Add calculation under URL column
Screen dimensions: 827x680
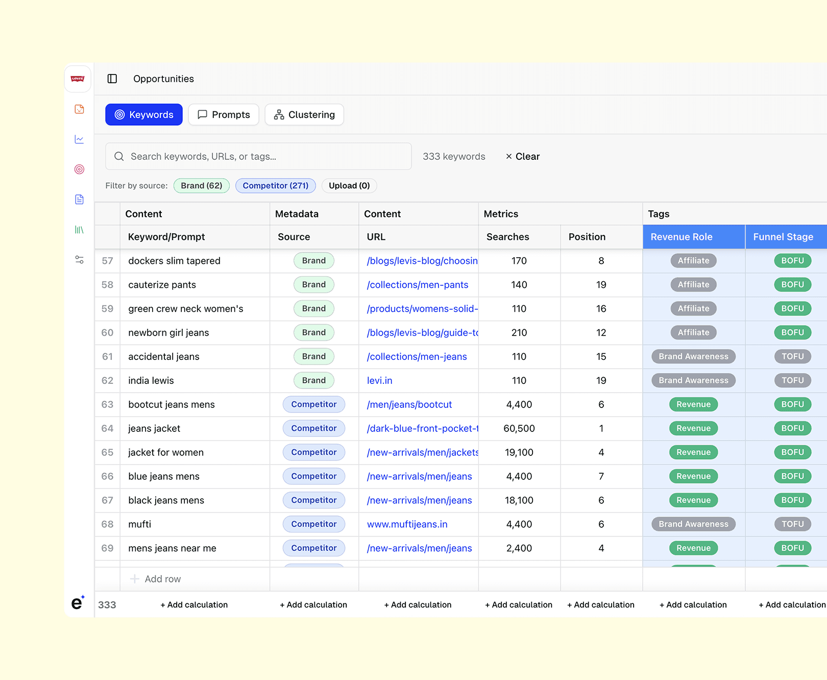418,605
